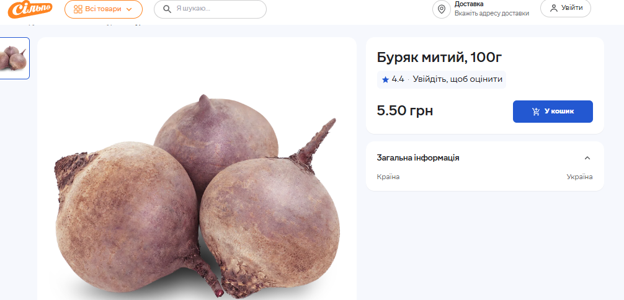Open the Доставка label
Image resolution: width=624 pixels, height=300 pixels.
tap(469, 4)
